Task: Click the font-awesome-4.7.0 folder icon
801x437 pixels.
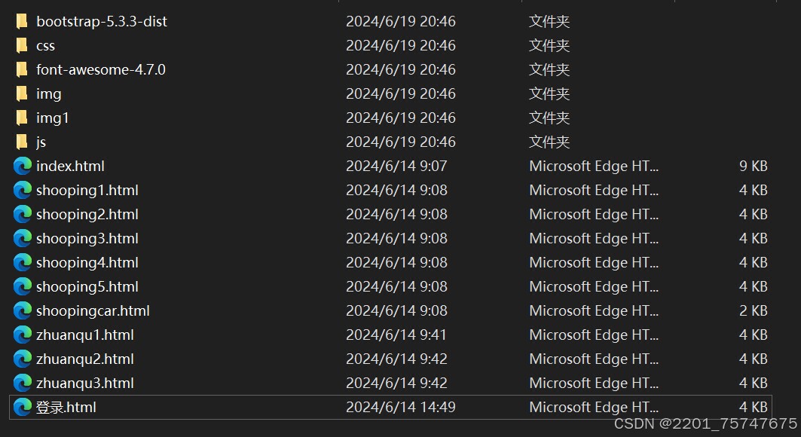Action: click(22, 69)
